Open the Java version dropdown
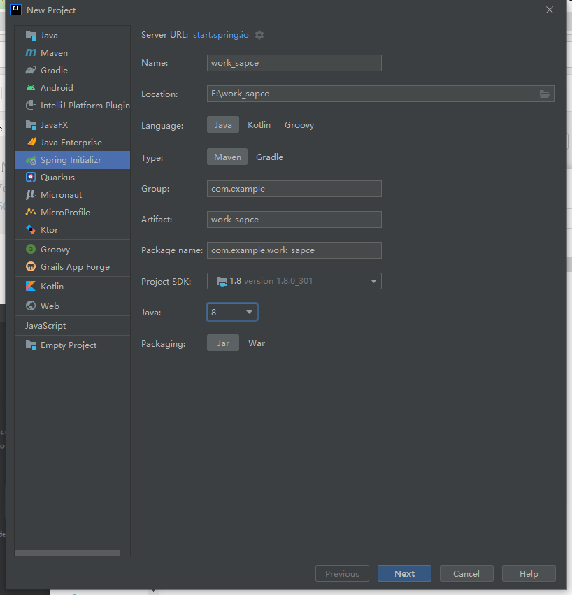Image resolution: width=572 pixels, height=595 pixels. tap(232, 312)
